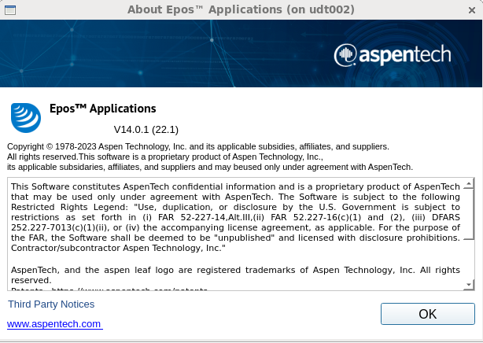Open the window menu icon in title bar
The image size is (483, 343).
point(9,9)
